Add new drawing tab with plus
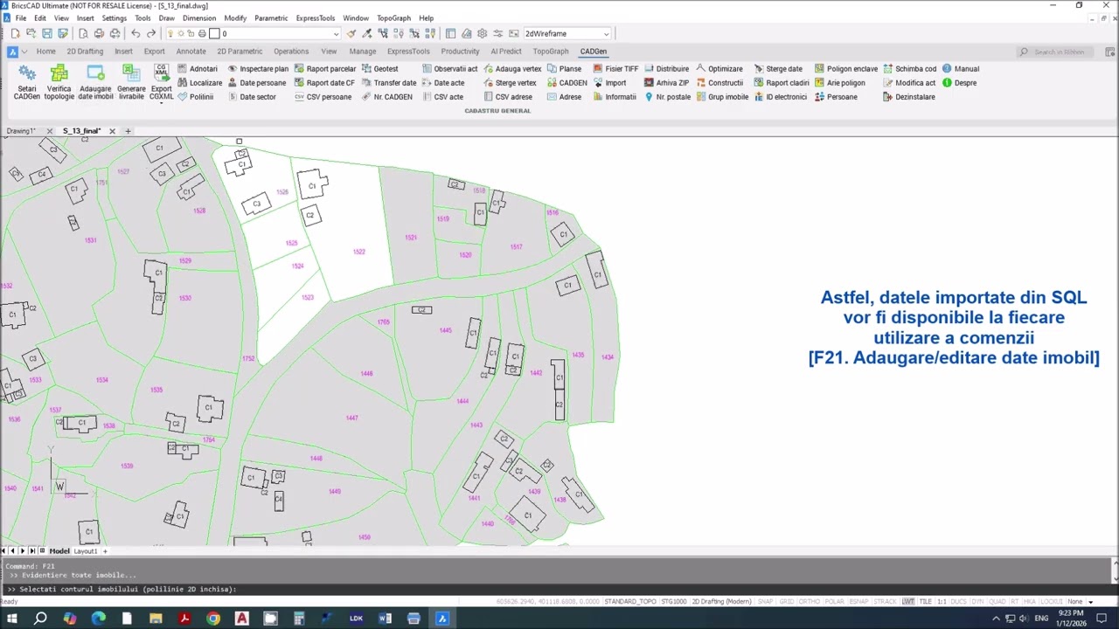 tap(128, 131)
